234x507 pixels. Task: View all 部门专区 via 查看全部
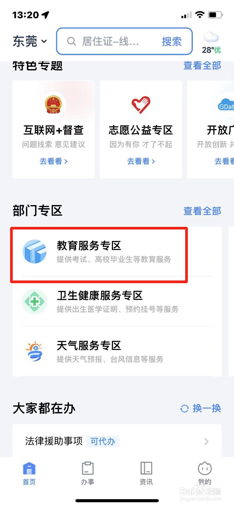202,211
